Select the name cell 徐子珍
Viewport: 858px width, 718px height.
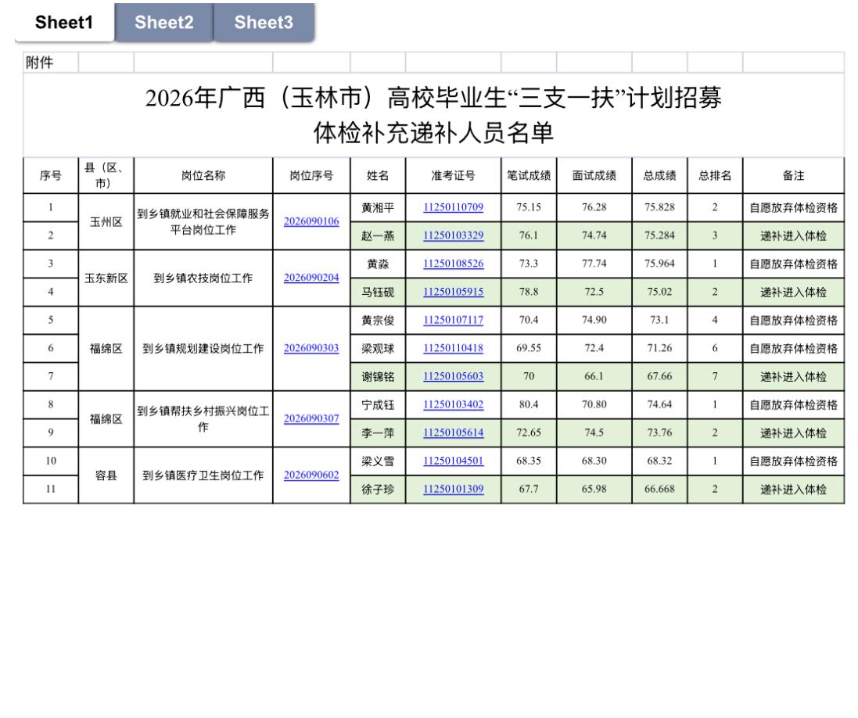pos(378,490)
